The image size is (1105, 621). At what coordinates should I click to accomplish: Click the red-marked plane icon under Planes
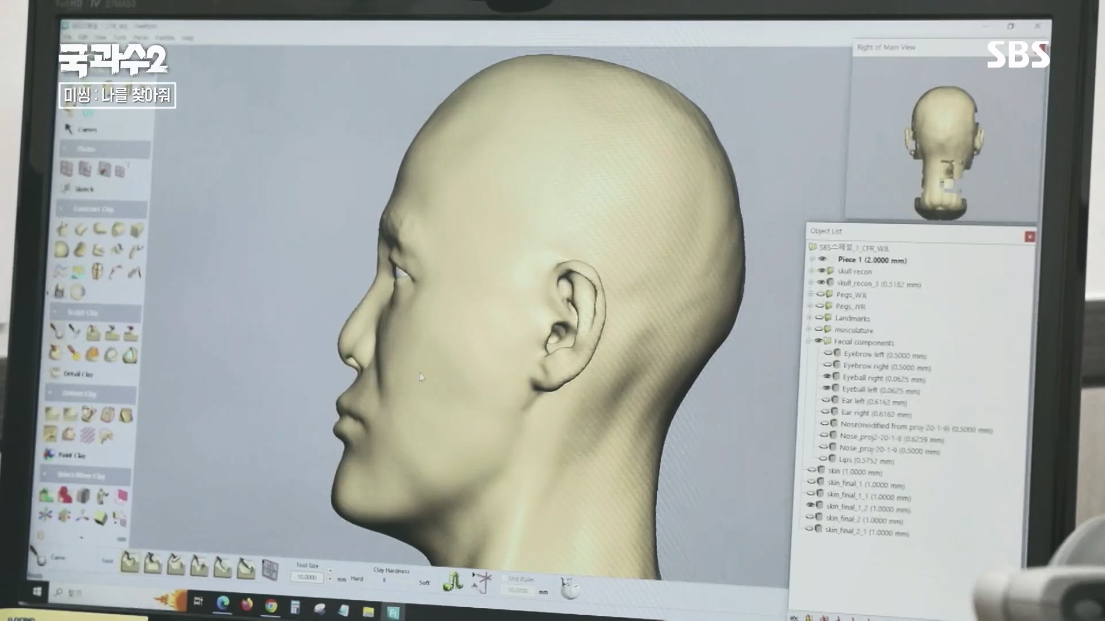(x=104, y=169)
